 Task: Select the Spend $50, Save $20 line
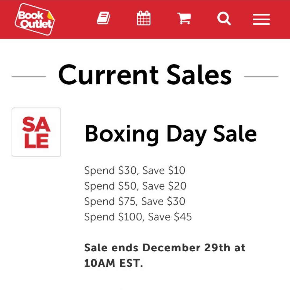[135, 186]
